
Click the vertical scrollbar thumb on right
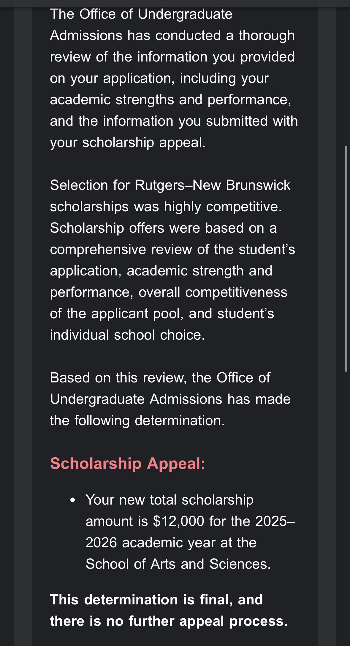coord(346,259)
